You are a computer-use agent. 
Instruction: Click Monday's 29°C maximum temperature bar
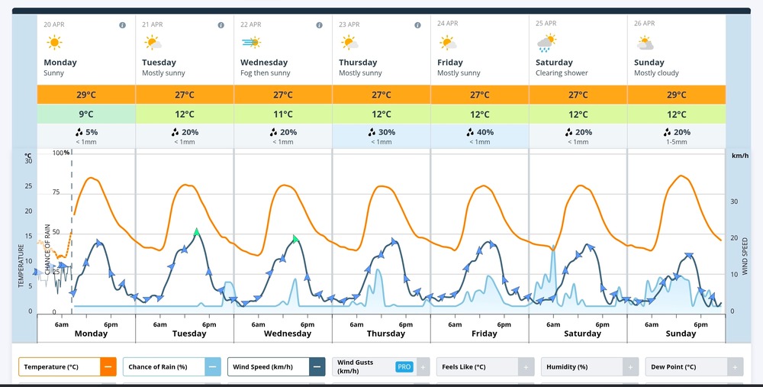click(x=85, y=95)
